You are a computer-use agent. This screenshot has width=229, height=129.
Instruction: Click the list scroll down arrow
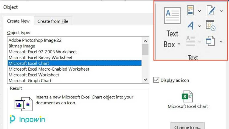[145, 79]
